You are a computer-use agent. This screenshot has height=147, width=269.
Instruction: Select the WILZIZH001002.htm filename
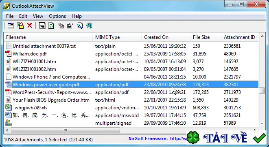coord(34,69)
